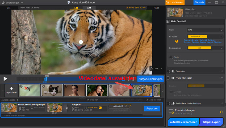Enable the Bearbeiten checkbox

pyautogui.click(x=168, y=71)
